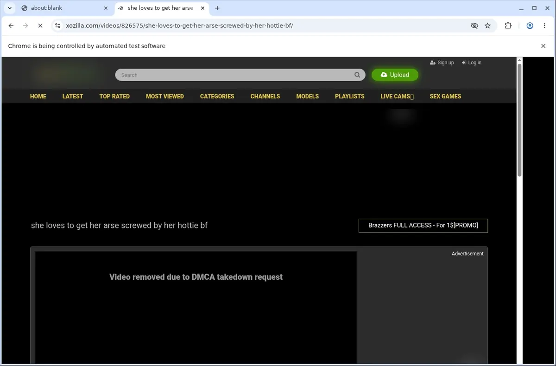Click the page vertical scrollbar thumb

[x=519, y=120]
